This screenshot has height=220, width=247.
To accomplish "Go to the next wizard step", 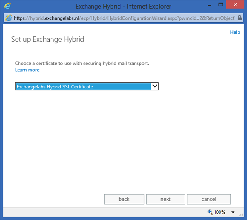I will 165,199.
